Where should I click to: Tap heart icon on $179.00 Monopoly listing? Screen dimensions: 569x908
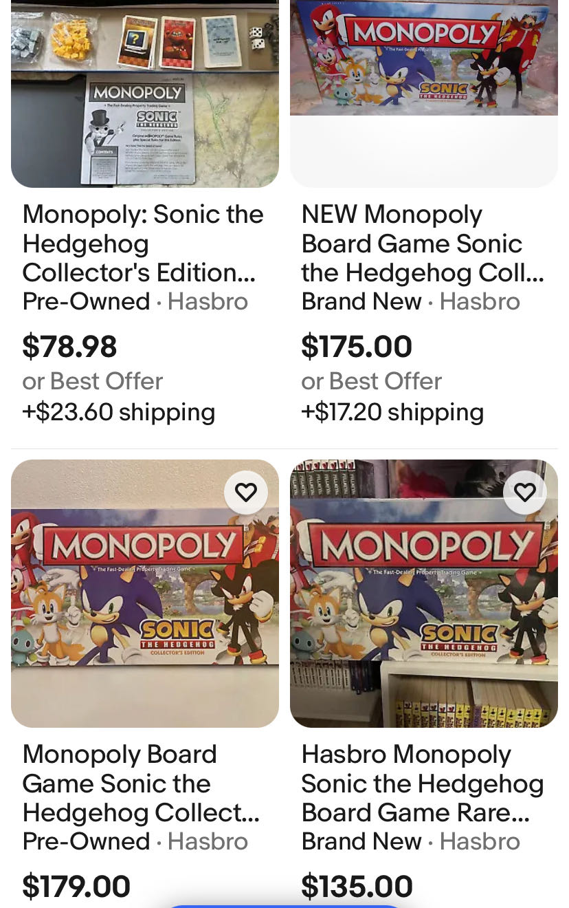(x=245, y=493)
